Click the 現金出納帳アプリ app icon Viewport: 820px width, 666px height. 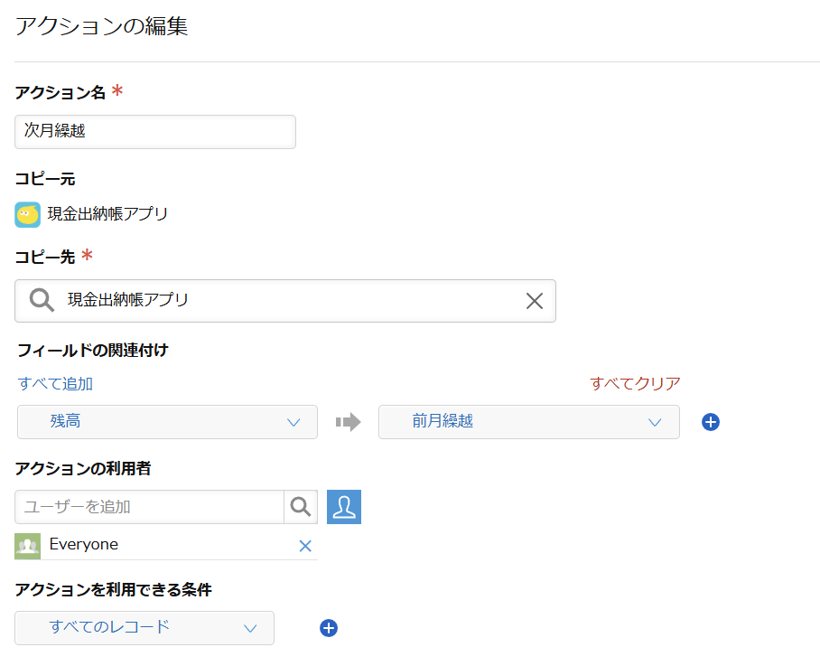pos(27,215)
